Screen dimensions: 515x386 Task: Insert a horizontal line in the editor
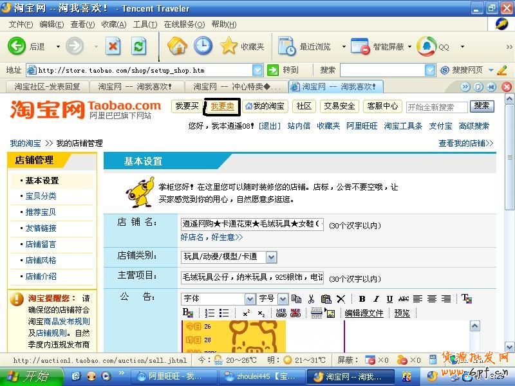(x=316, y=313)
